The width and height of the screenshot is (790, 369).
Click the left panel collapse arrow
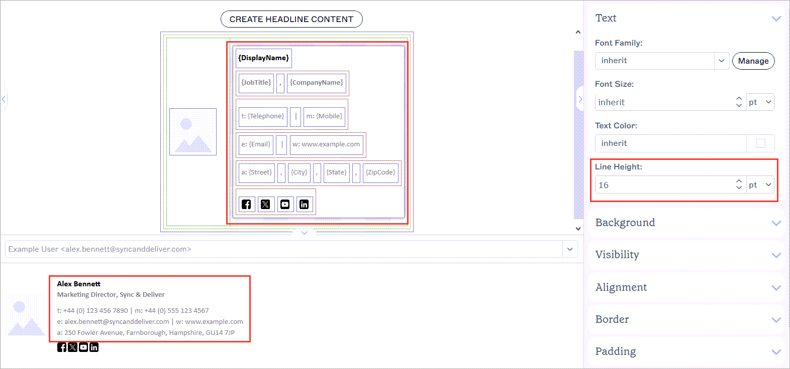pos(4,99)
